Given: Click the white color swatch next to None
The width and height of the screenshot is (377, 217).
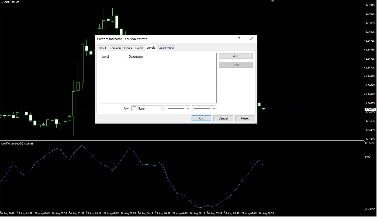Looking at the screenshot, I should [134, 108].
